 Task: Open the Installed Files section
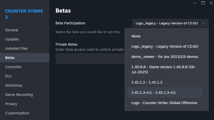point(16,48)
